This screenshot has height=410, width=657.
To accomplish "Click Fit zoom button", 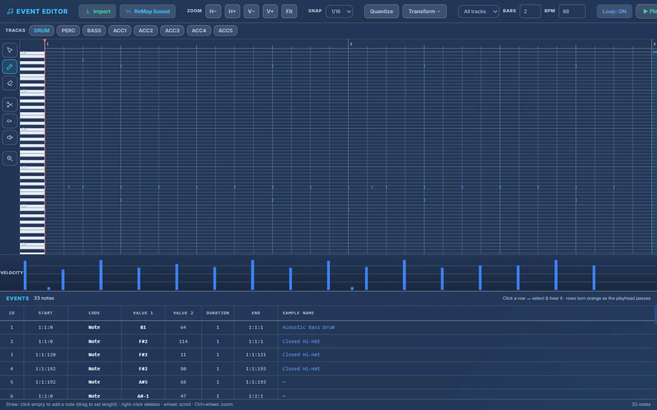I will pos(289,11).
